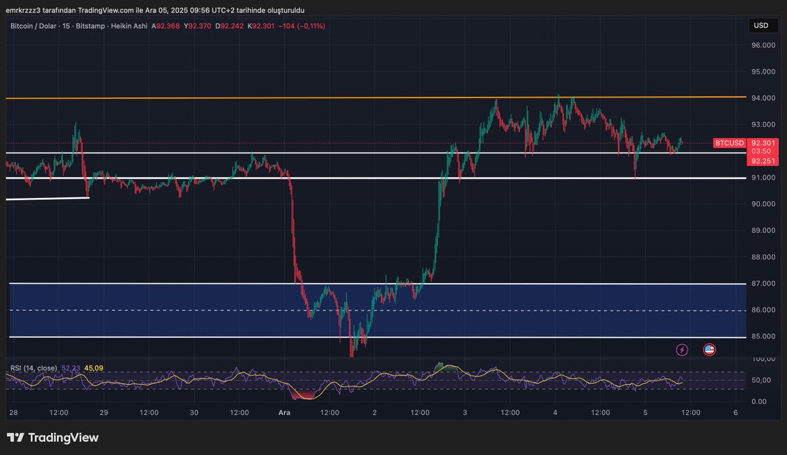Click the header text starting with emrkrzzz3
The height and width of the screenshot is (455, 787).
pyautogui.click(x=155, y=10)
